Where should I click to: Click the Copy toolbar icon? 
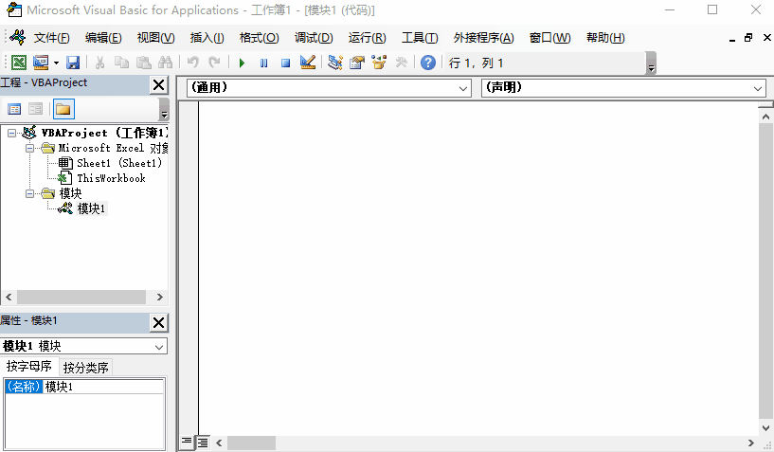[x=121, y=63]
